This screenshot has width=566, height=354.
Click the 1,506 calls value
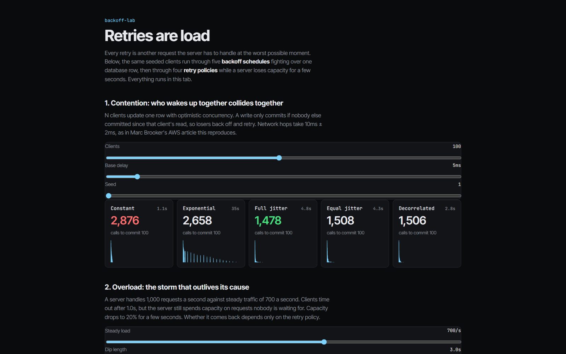pos(412,221)
